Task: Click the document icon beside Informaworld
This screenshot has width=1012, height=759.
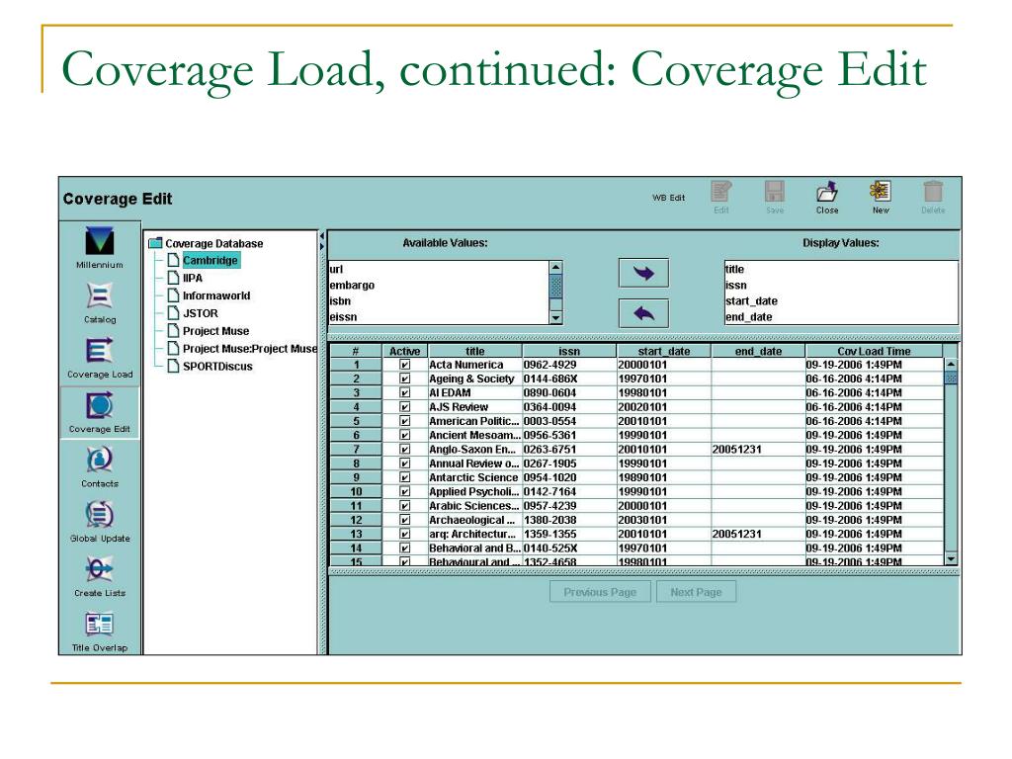Action: [172, 295]
